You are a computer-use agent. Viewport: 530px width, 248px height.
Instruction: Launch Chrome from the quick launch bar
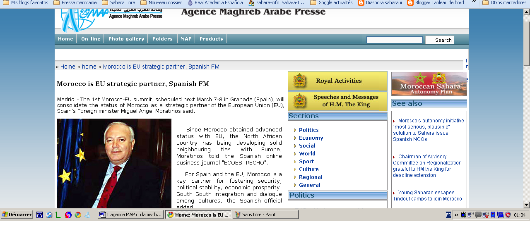(78, 215)
